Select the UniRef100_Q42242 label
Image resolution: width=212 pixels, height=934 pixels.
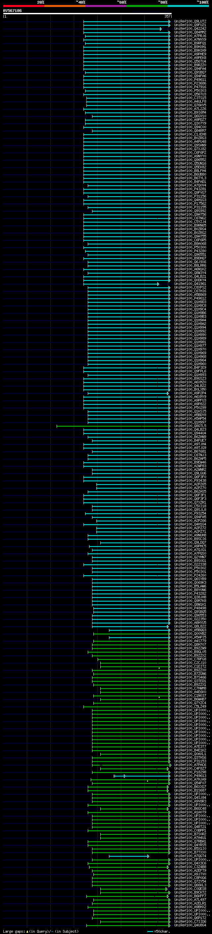190,28
